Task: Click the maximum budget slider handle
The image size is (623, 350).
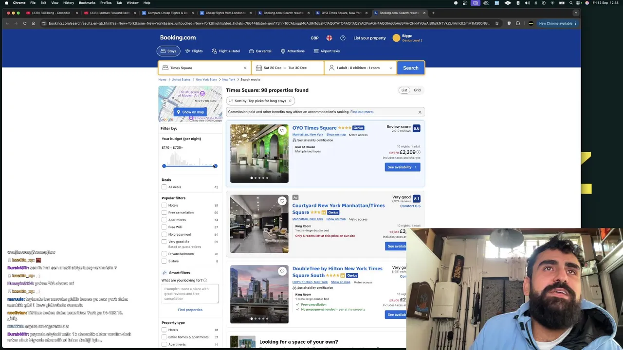Action: (215, 166)
